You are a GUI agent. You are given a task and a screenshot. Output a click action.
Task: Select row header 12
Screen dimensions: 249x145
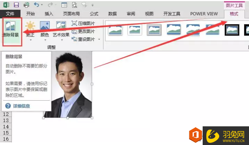click(x=6, y=114)
